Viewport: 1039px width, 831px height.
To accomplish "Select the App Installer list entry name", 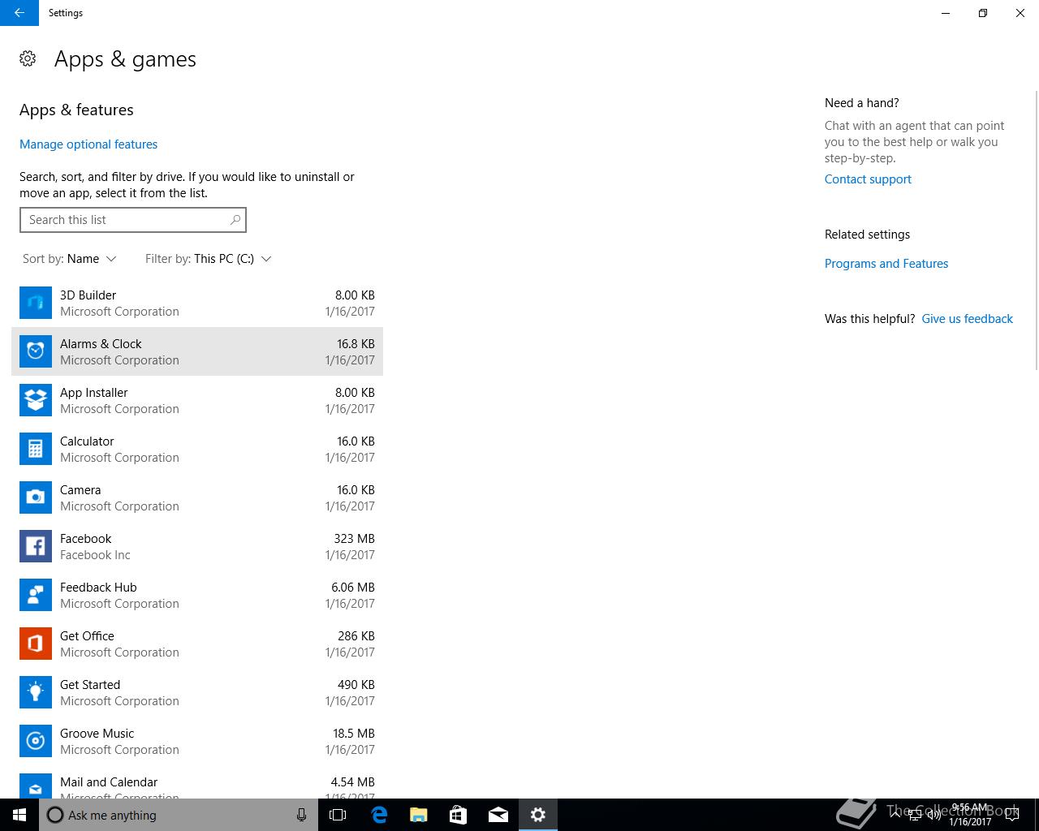I will click(94, 393).
